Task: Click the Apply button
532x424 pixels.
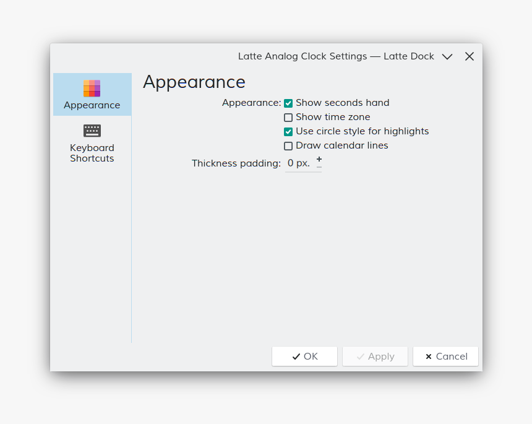Action: [x=375, y=357]
